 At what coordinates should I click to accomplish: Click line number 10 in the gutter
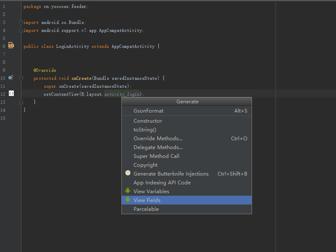point(4,78)
